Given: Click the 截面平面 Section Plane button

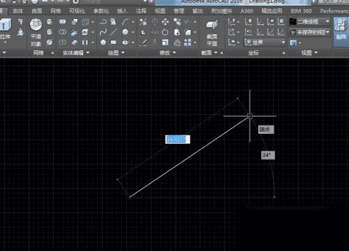Looking at the screenshot, I should tap(212, 33).
